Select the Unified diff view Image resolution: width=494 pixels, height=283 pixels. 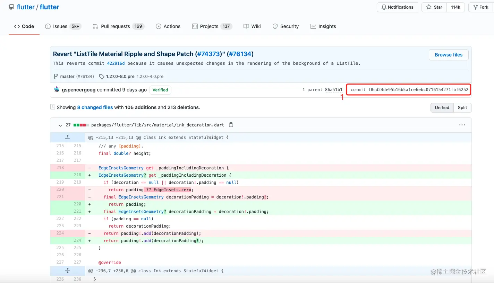[x=442, y=107]
